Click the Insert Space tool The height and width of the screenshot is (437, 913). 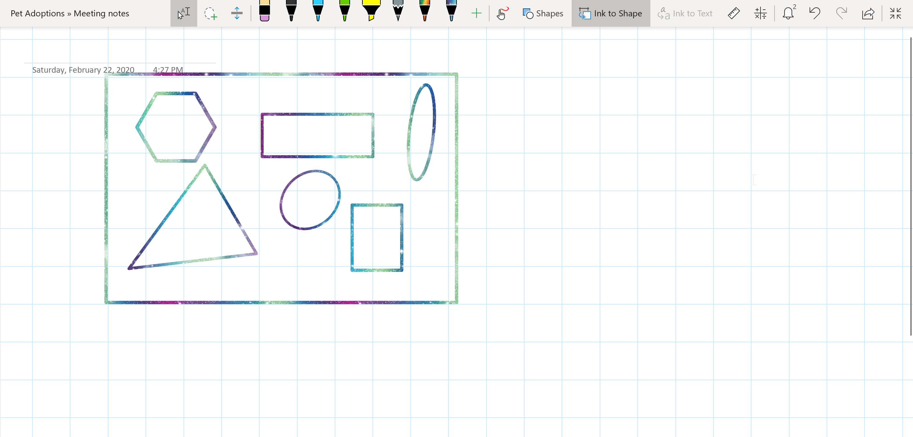coord(237,13)
